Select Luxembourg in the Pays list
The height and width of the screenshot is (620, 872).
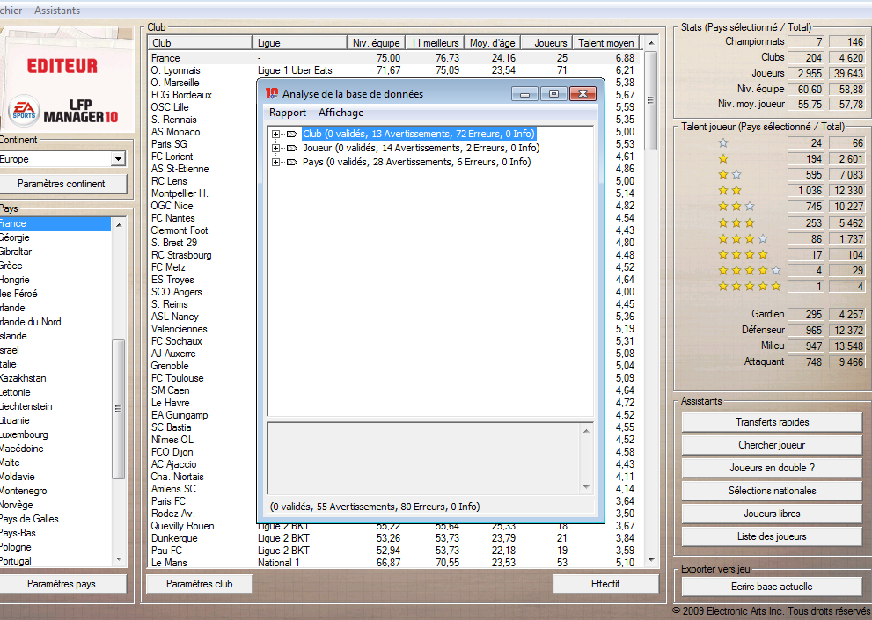[55, 434]
